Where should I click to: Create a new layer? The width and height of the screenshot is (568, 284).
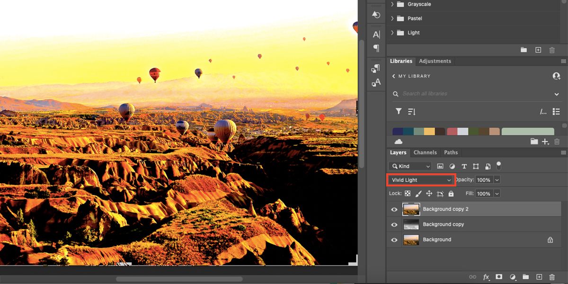[x=538, y=277]
